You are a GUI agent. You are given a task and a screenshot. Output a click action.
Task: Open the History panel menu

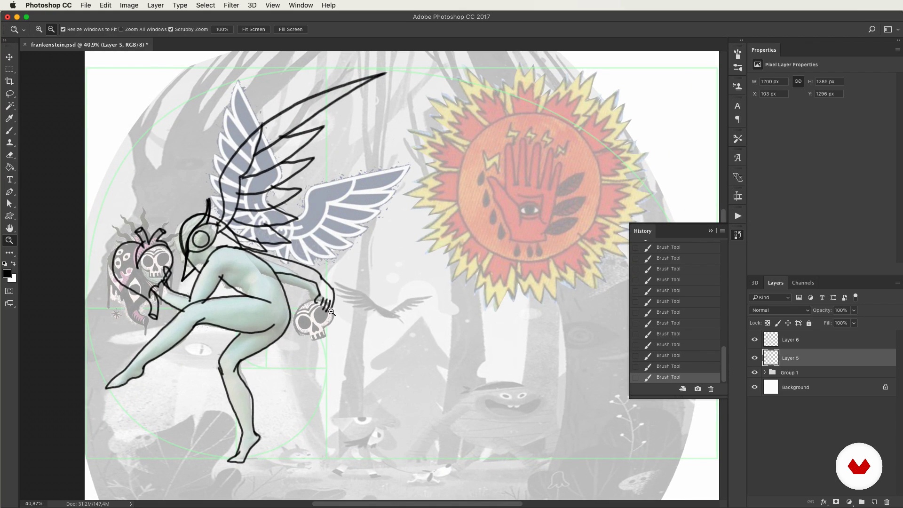tap(722, 231)
